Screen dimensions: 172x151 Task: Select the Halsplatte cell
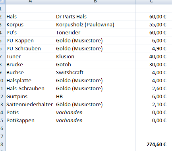30,80
